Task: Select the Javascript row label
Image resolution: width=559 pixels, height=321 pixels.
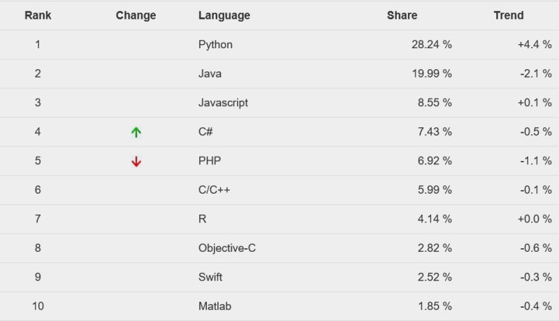Action: point(223,103)
